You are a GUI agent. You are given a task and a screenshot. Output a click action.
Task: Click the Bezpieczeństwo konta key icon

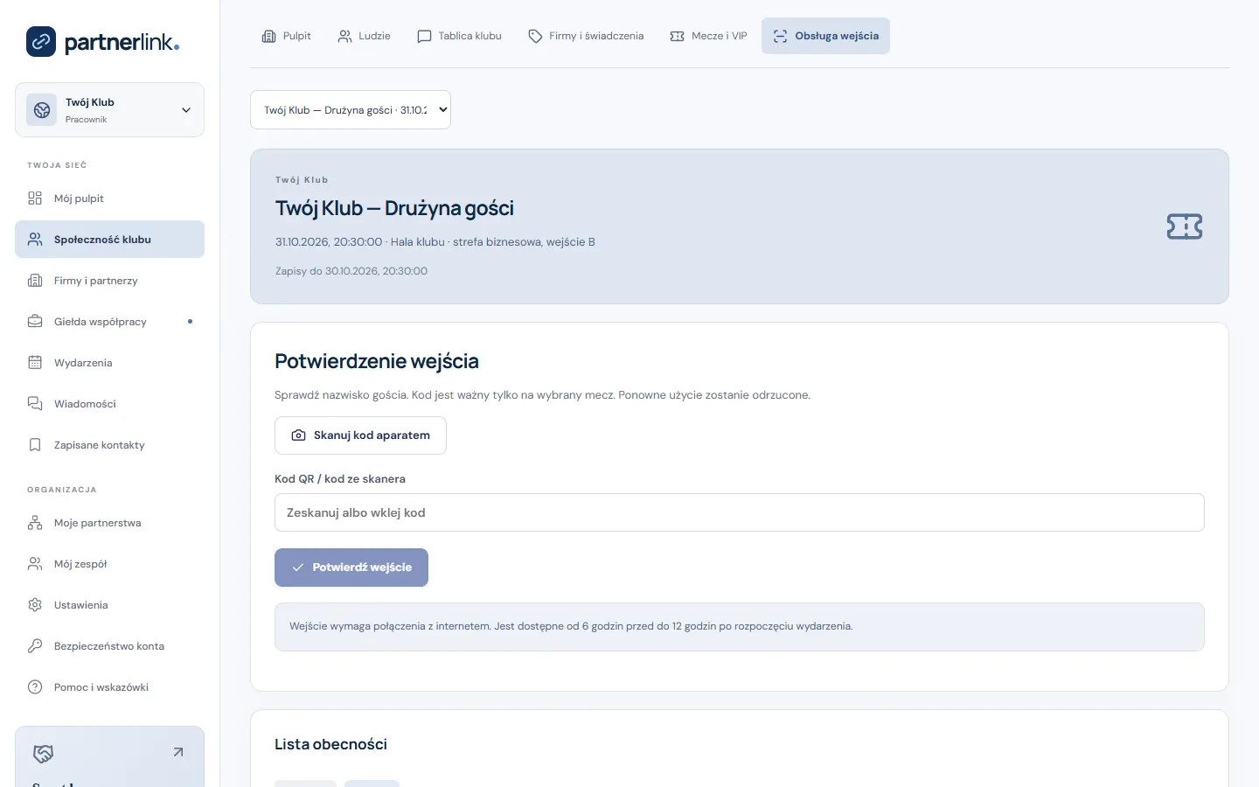click(x=35, y=646)
